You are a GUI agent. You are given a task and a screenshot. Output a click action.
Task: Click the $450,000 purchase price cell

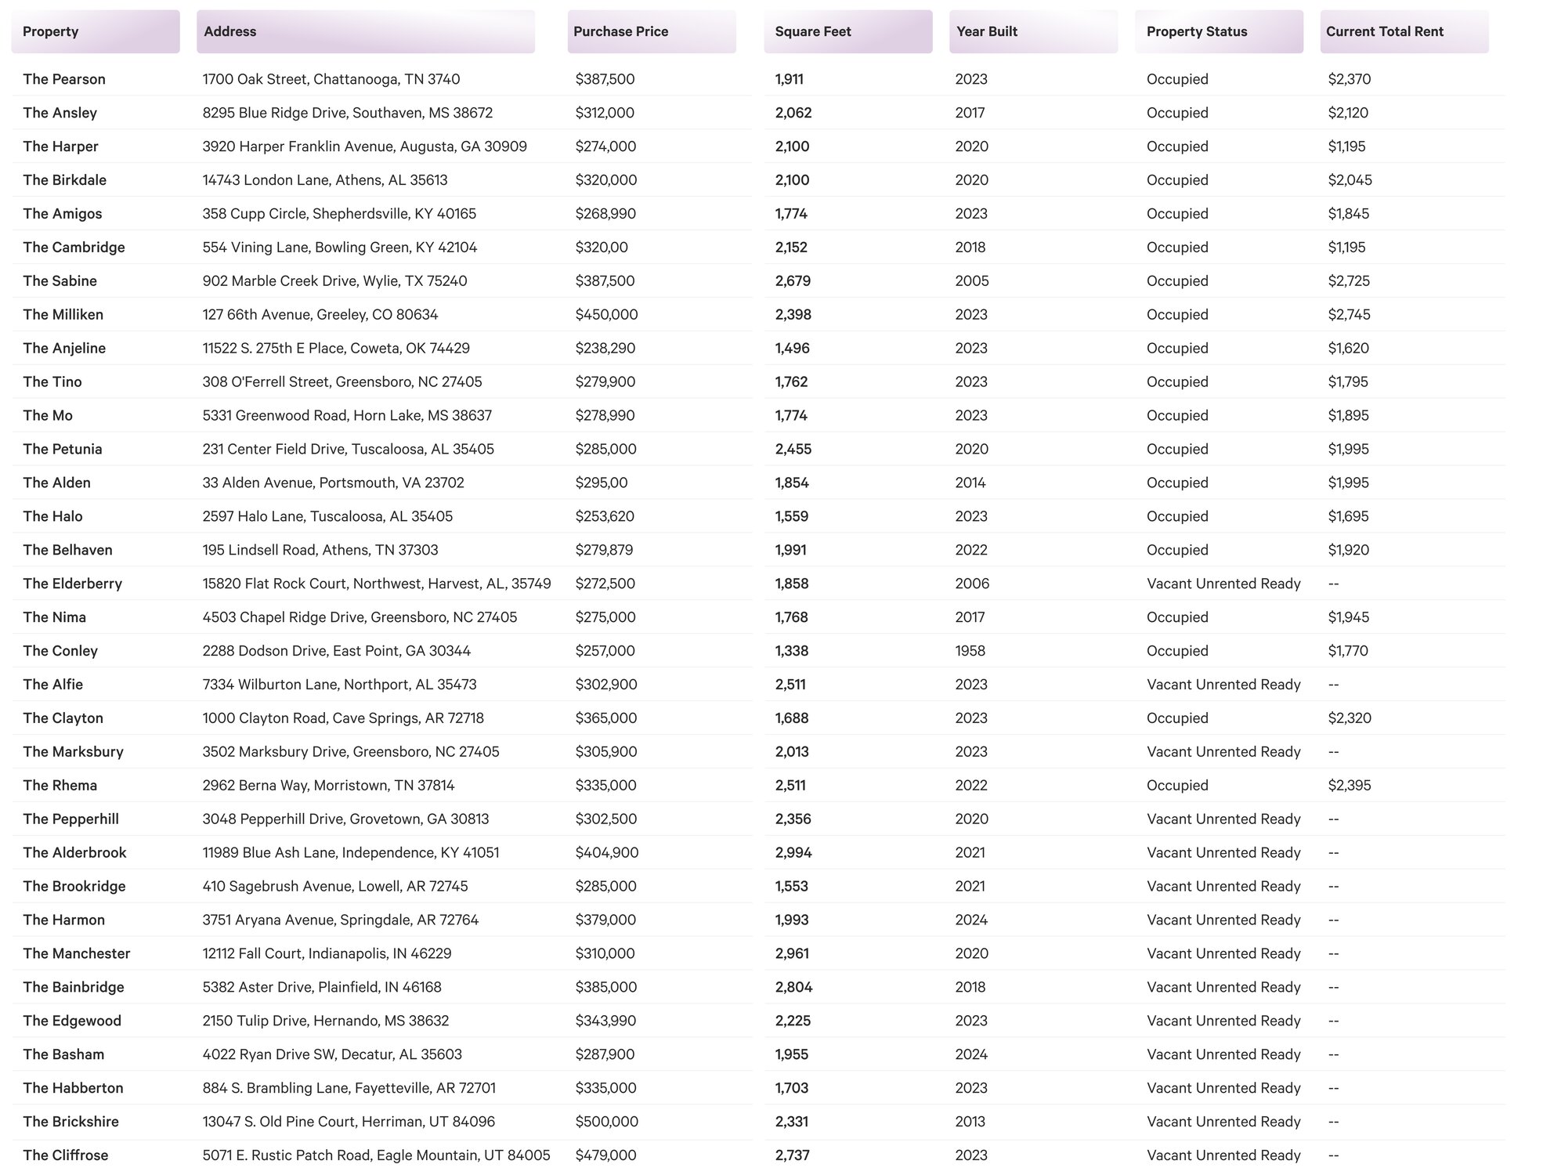pyautogui.click(x=607, y=315)
